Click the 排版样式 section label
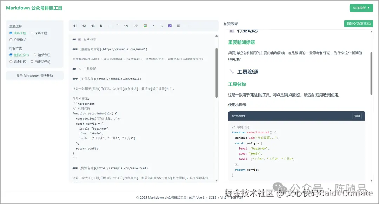 (16, 48)
